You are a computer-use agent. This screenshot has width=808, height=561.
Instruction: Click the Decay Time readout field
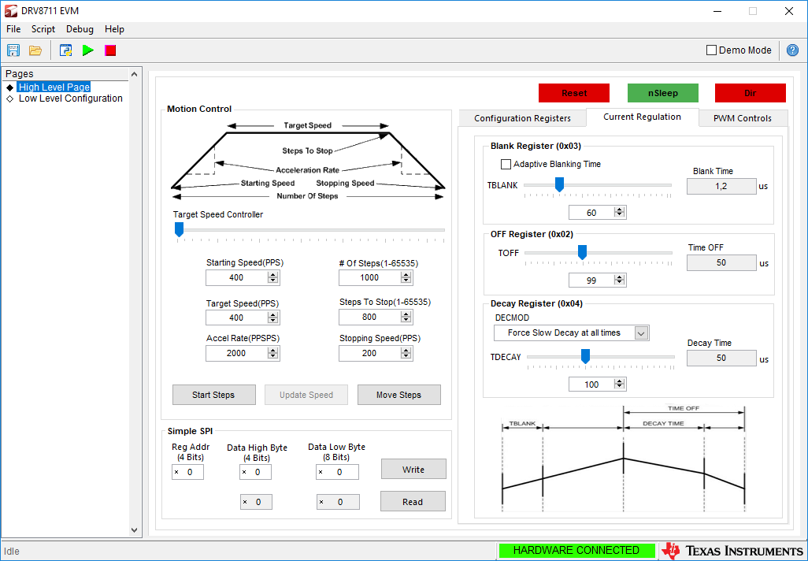click(x=721, y=358)
